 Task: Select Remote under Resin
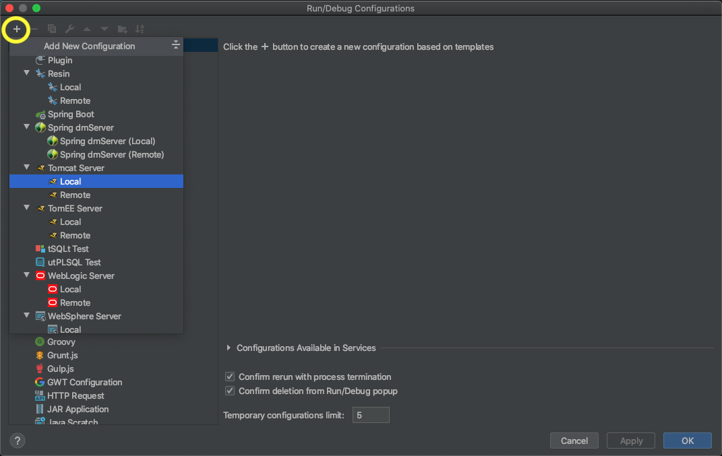tap(96, 100)
